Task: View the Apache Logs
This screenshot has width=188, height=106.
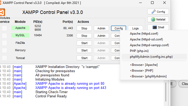Action: tap(135, 28)
